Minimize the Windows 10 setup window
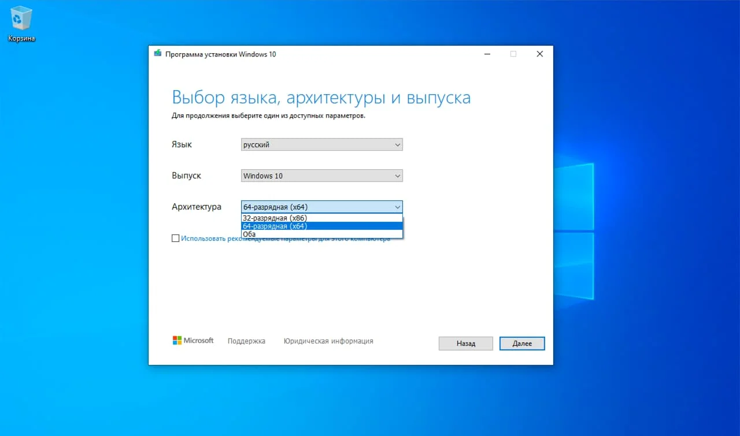The height and width of the screenshot is (436, 740). tap(487, 54)
